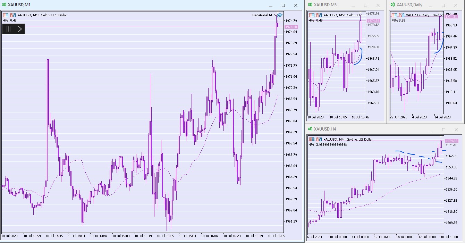The image size is (465, 243).
Task: Click the 4%: 2.9699 indicator label on H4
Action: pyautogui.click(x=328, y=144)
